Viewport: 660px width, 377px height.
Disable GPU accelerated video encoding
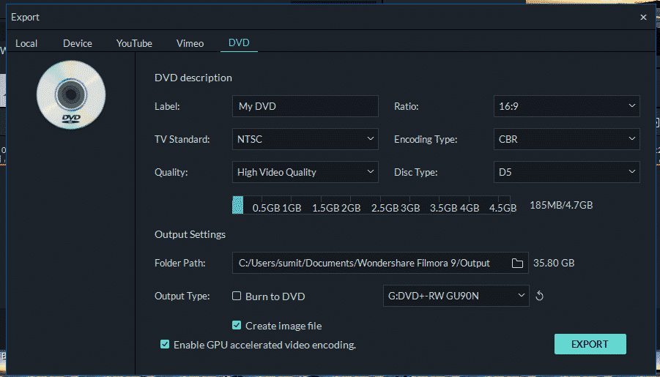click(x=165, y=345)
